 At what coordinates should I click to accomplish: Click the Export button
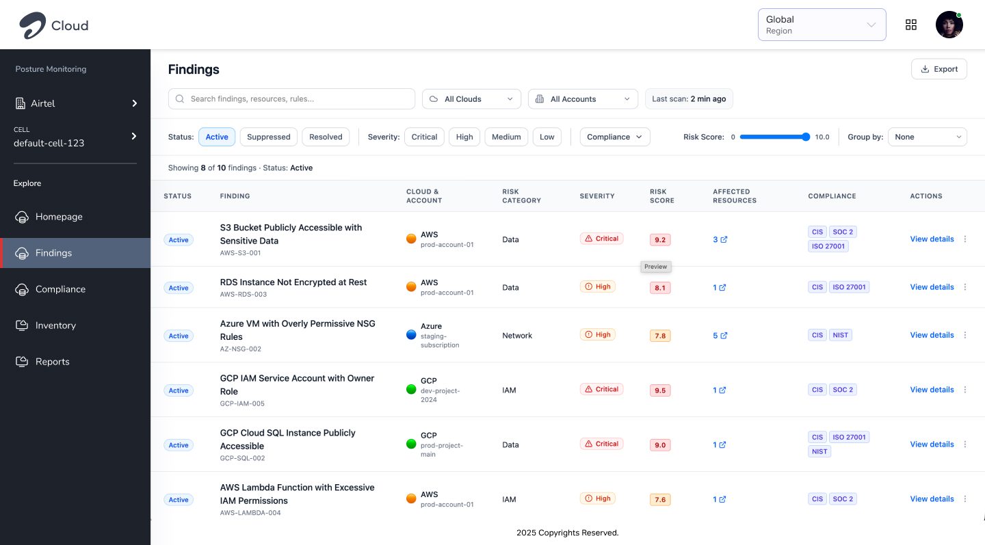pos(939,69)
